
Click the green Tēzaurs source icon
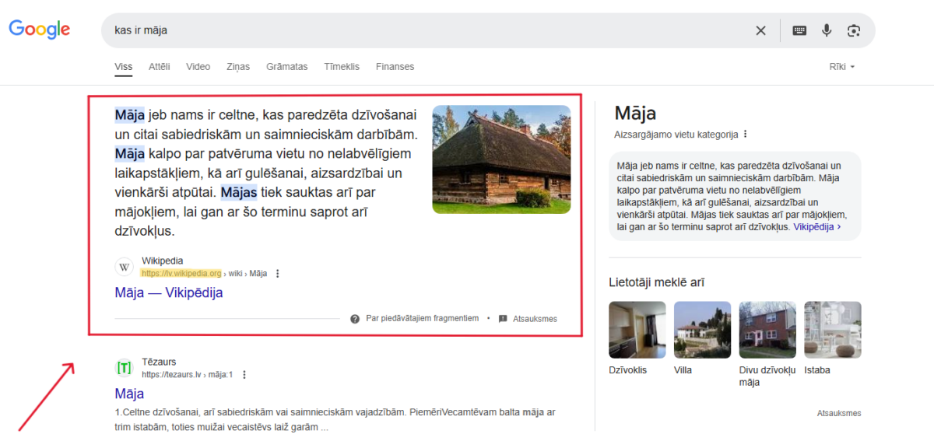[x=123, y=367]
